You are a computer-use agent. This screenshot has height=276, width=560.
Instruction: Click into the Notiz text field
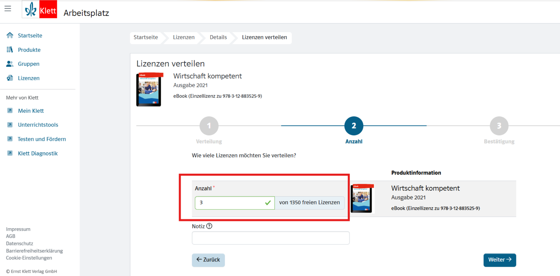pos(270,238)
